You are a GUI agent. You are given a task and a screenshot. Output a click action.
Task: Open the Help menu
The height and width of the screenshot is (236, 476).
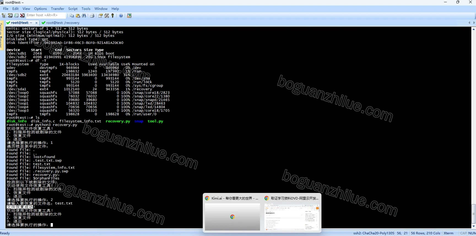[x=115, y=9]
